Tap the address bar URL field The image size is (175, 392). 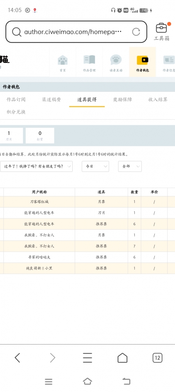point(73,32)
